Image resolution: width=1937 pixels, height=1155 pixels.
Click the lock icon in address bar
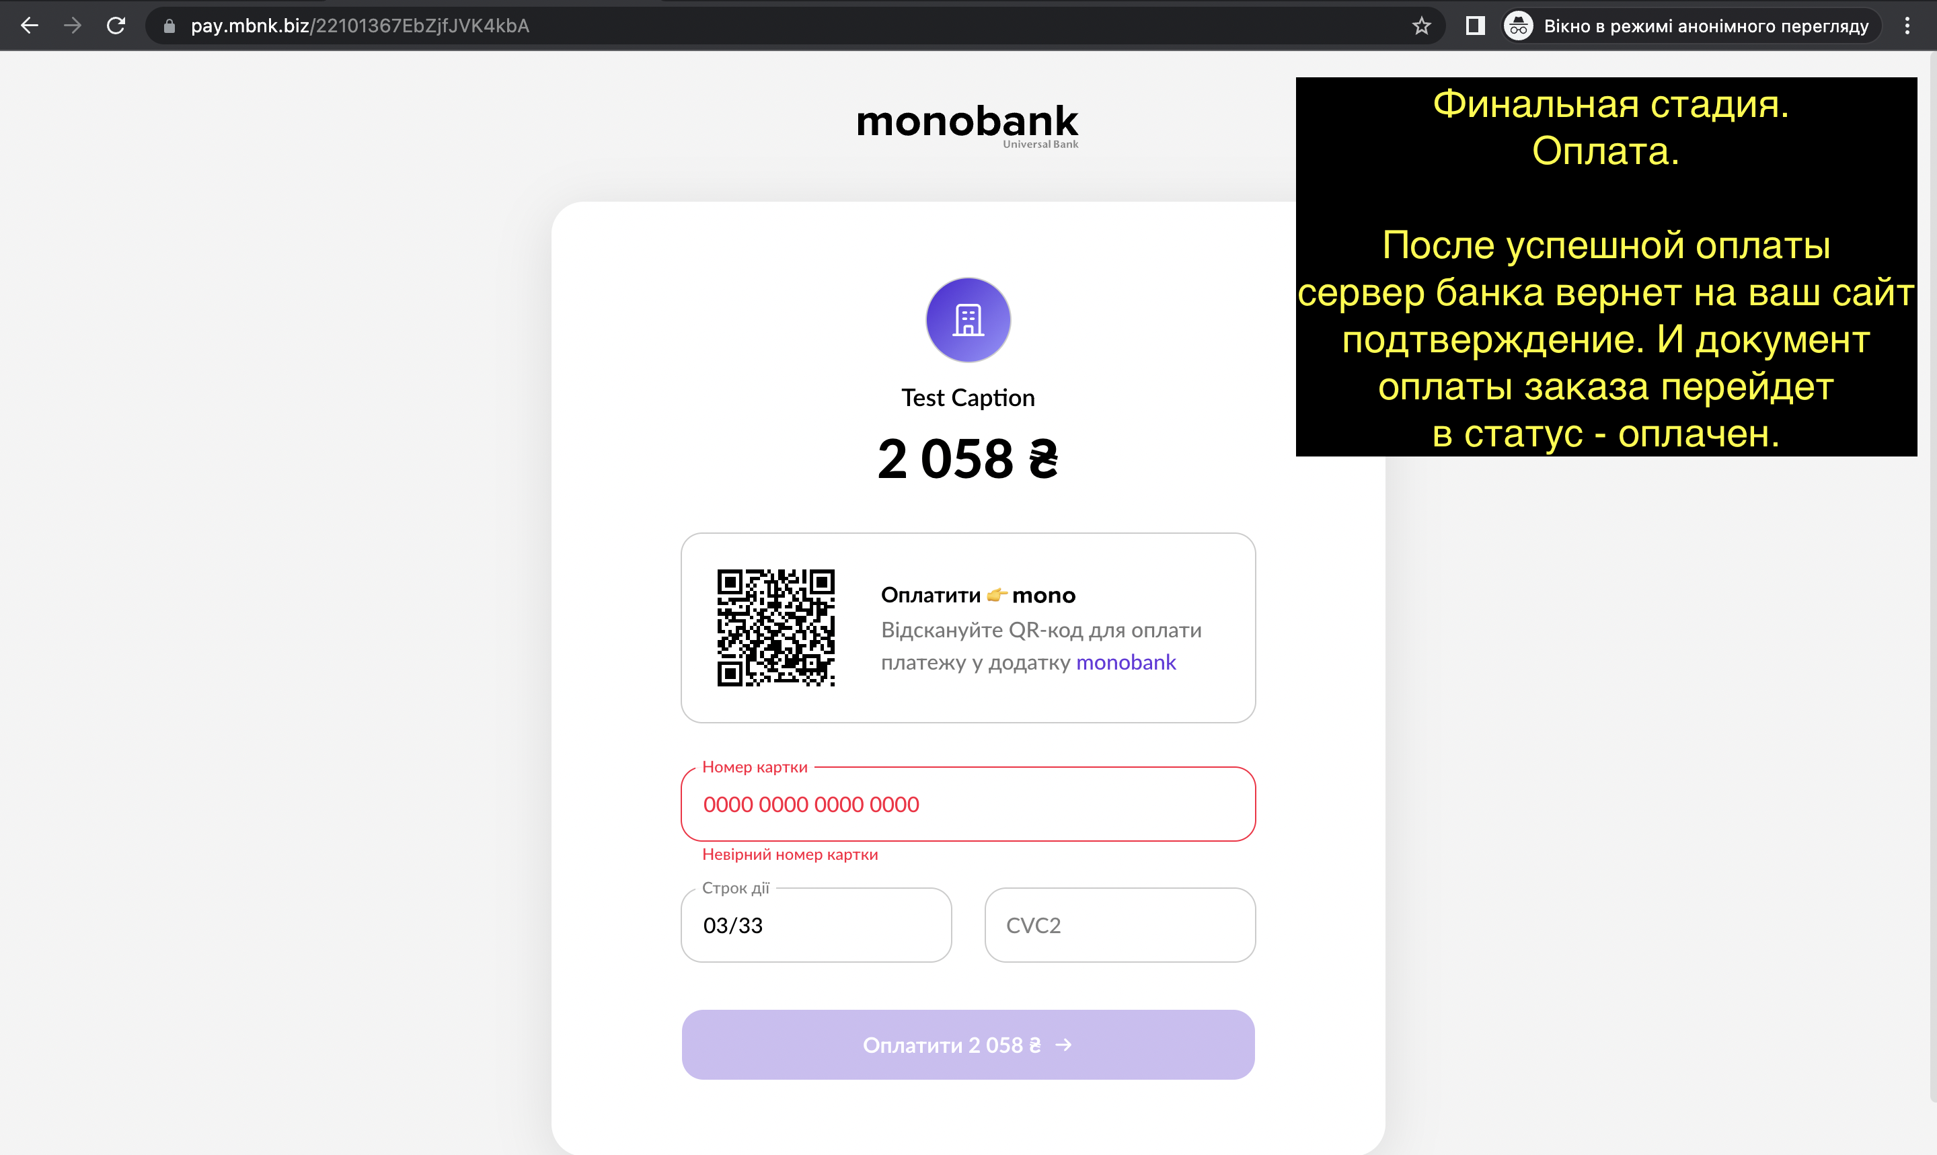pos(169,26)
